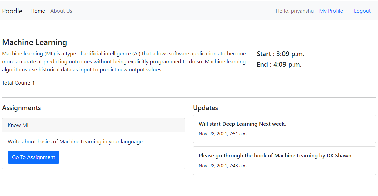This screenshot has height=196, width=378.
Task: Click the timestamp Nov. 28, 2021, 7:51 a.m.
Action: point(223,133)
